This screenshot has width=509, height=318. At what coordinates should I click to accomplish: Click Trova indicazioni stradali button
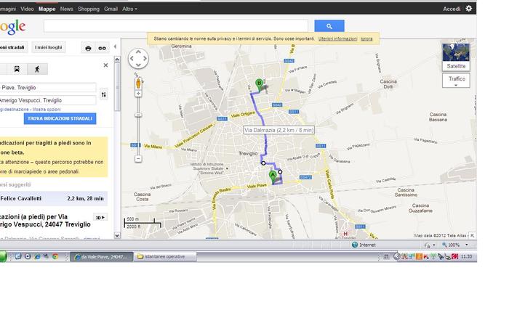click(60, 118)
